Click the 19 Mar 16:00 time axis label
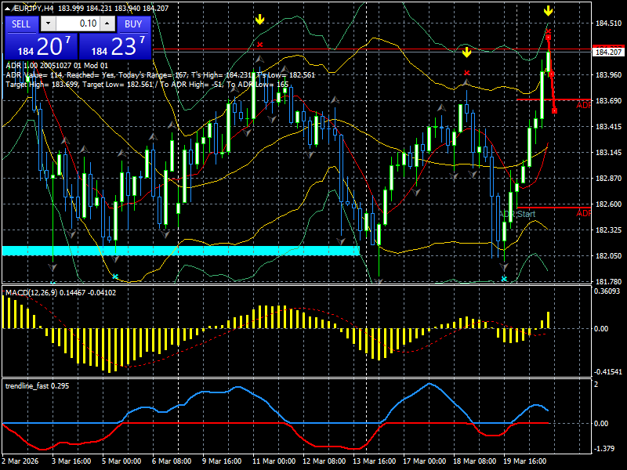Viewport: 627px width, 470px height. coord(524,461)
